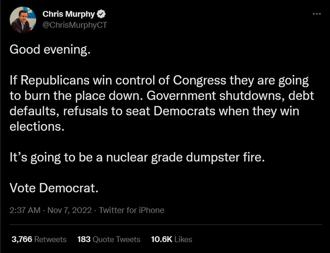The image size is (330, 253).
Task: Click the "Vote Democrat." line
Action: coord(54,188)
